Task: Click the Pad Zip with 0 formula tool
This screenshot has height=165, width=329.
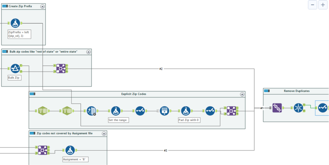Action: (x=185, y=111)
